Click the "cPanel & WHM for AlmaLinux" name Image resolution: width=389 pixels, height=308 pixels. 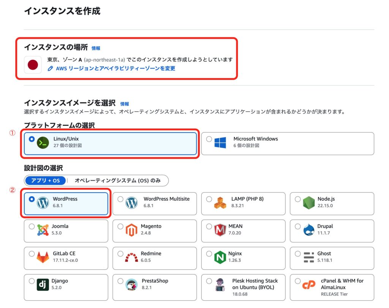click(342, 284)
